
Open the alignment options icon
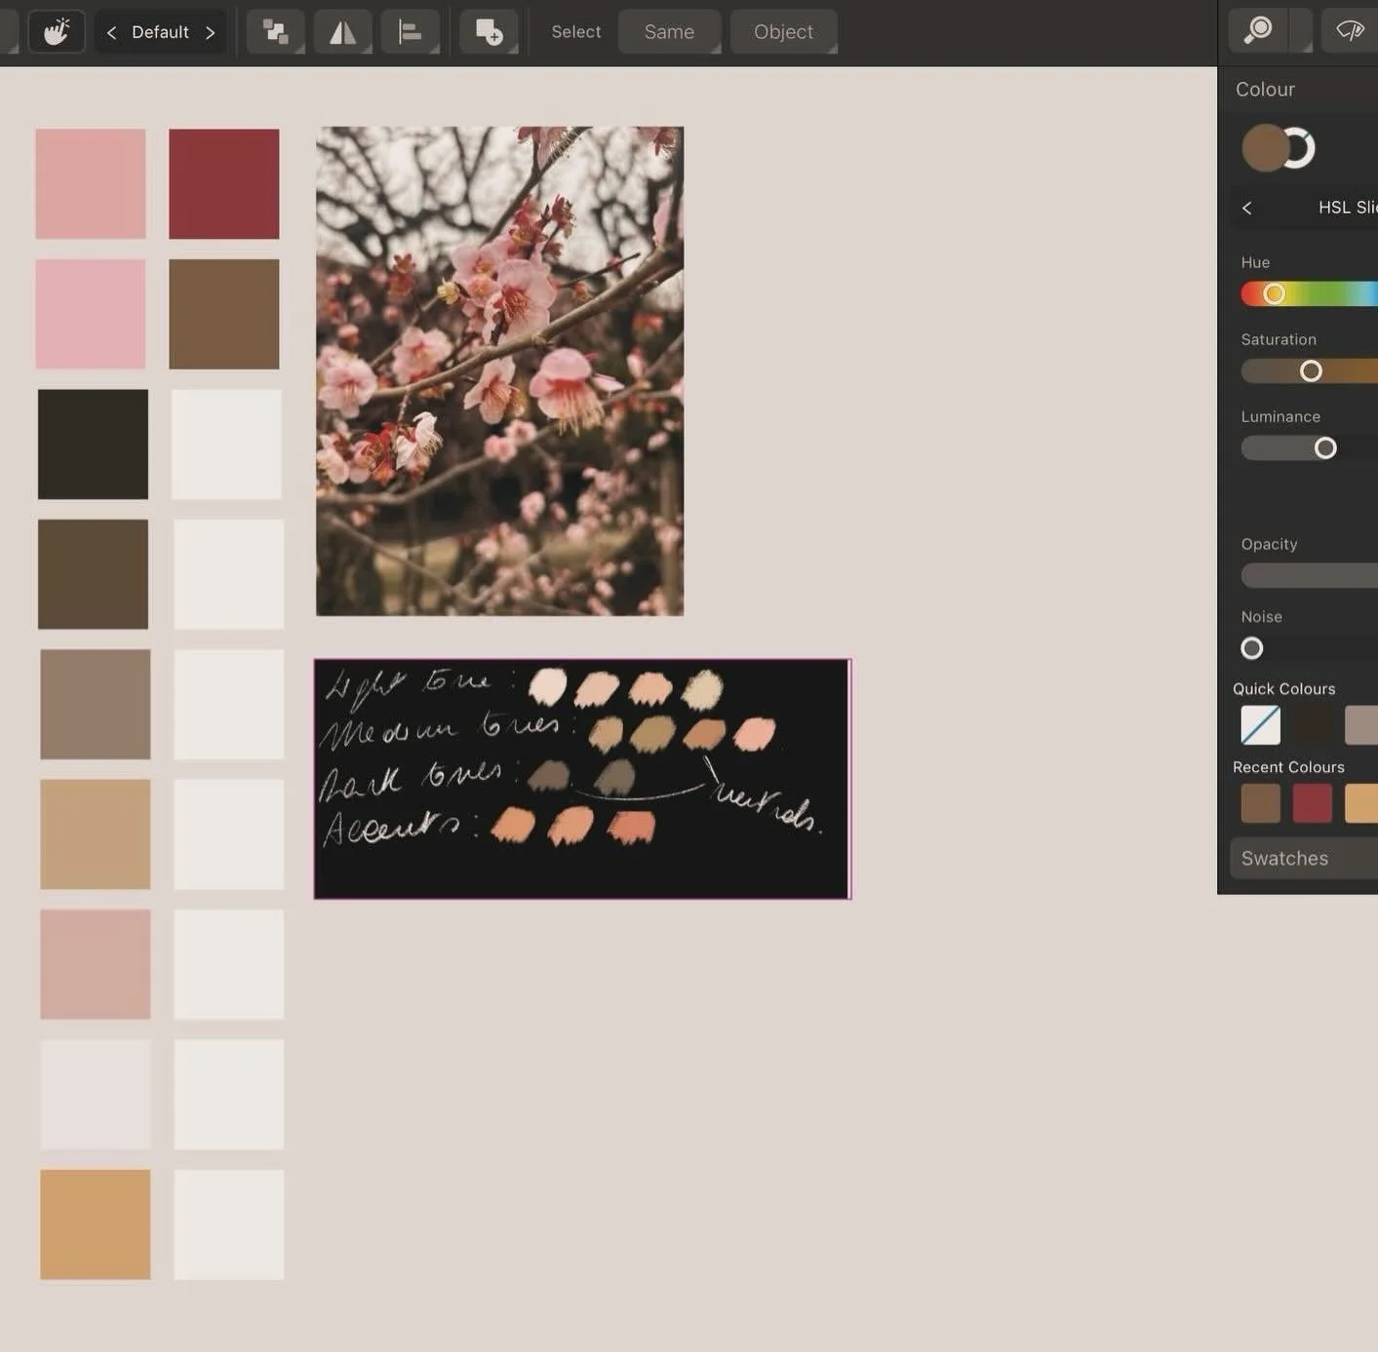coord(410,31)
